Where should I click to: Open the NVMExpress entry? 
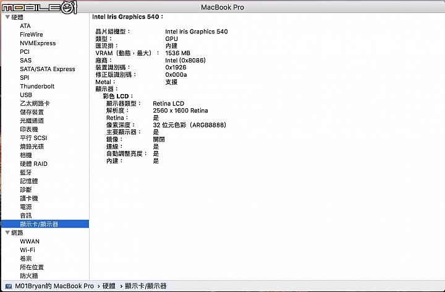click(38, 43)
